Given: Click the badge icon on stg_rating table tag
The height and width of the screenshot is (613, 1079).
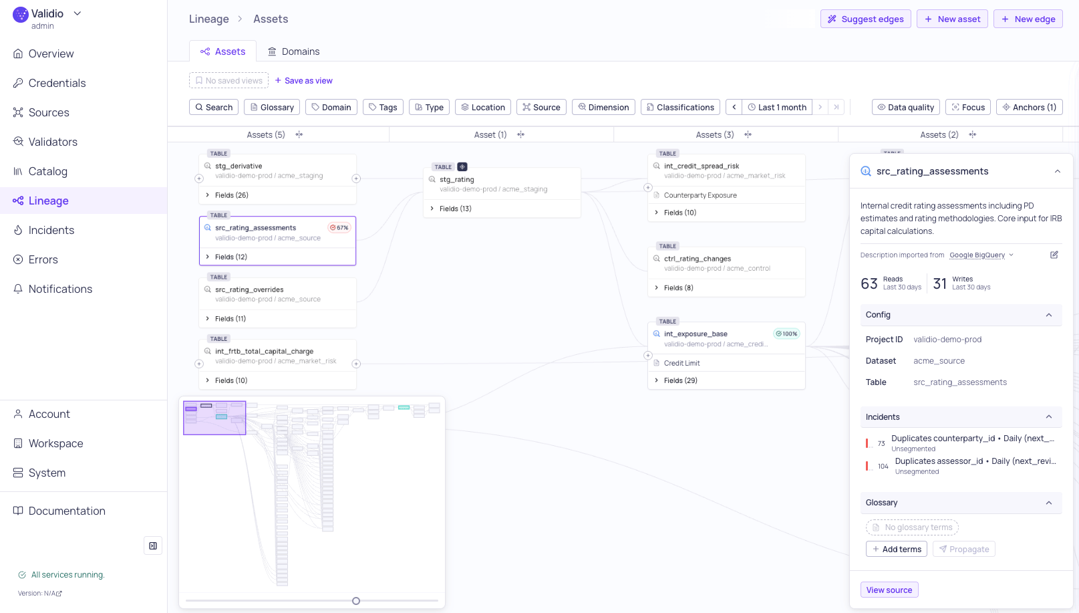Looking at the screenshot, I should [x=462, y=166].
